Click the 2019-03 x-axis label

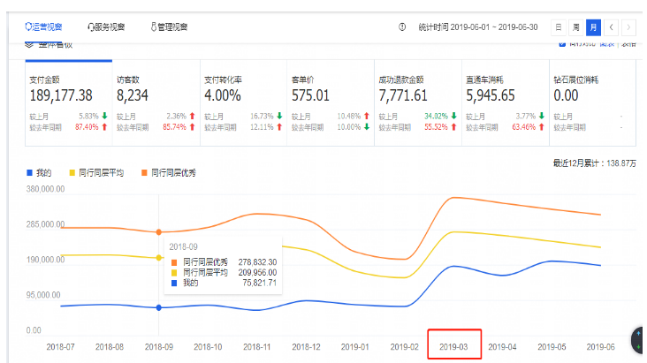tap(453, 347)
